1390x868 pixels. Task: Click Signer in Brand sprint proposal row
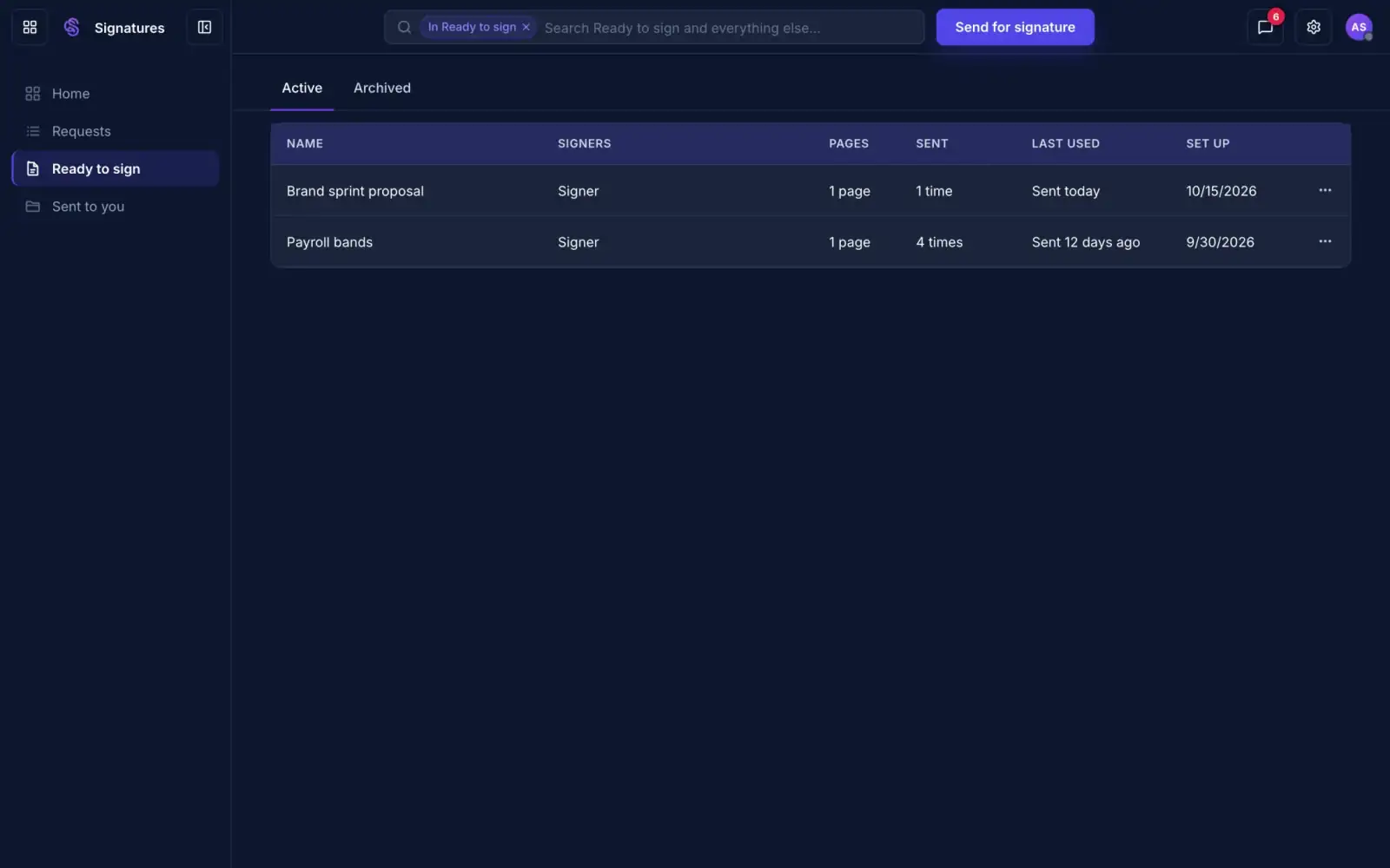579,191
